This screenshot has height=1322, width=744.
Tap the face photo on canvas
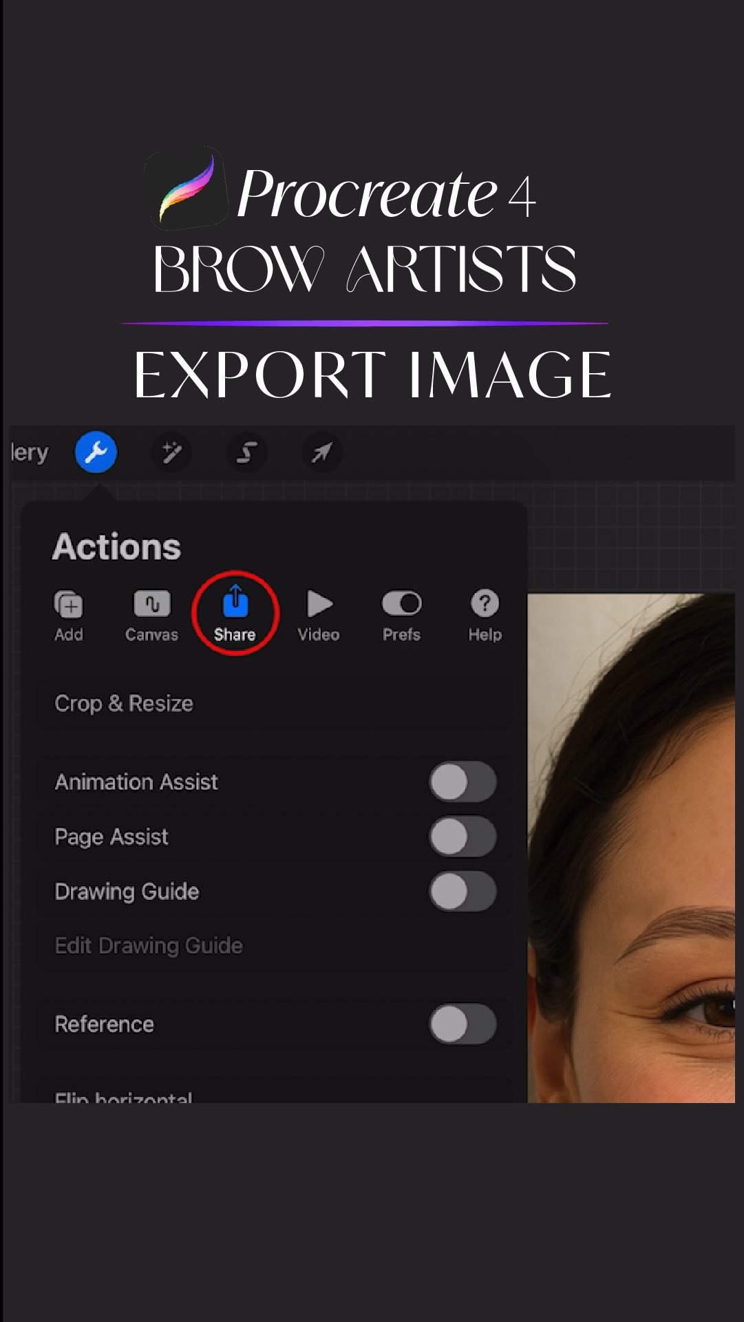point(631,848)
